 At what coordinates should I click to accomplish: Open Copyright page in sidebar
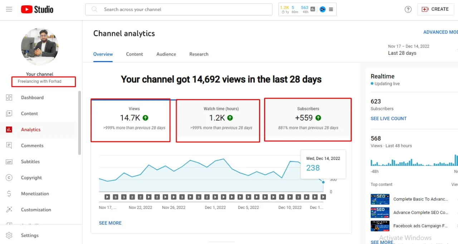point(31,178)
